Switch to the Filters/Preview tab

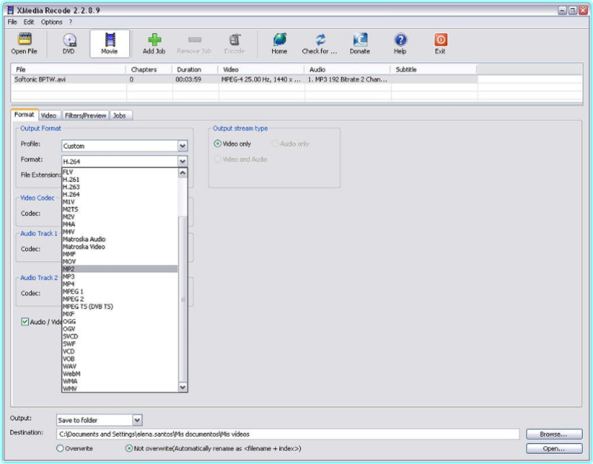pos(85,115)
